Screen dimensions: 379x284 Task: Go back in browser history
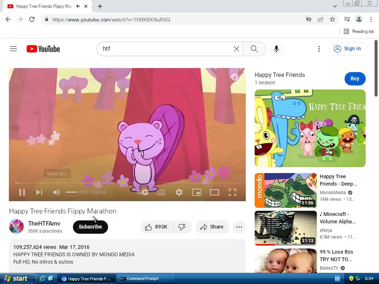click(8, 20)
